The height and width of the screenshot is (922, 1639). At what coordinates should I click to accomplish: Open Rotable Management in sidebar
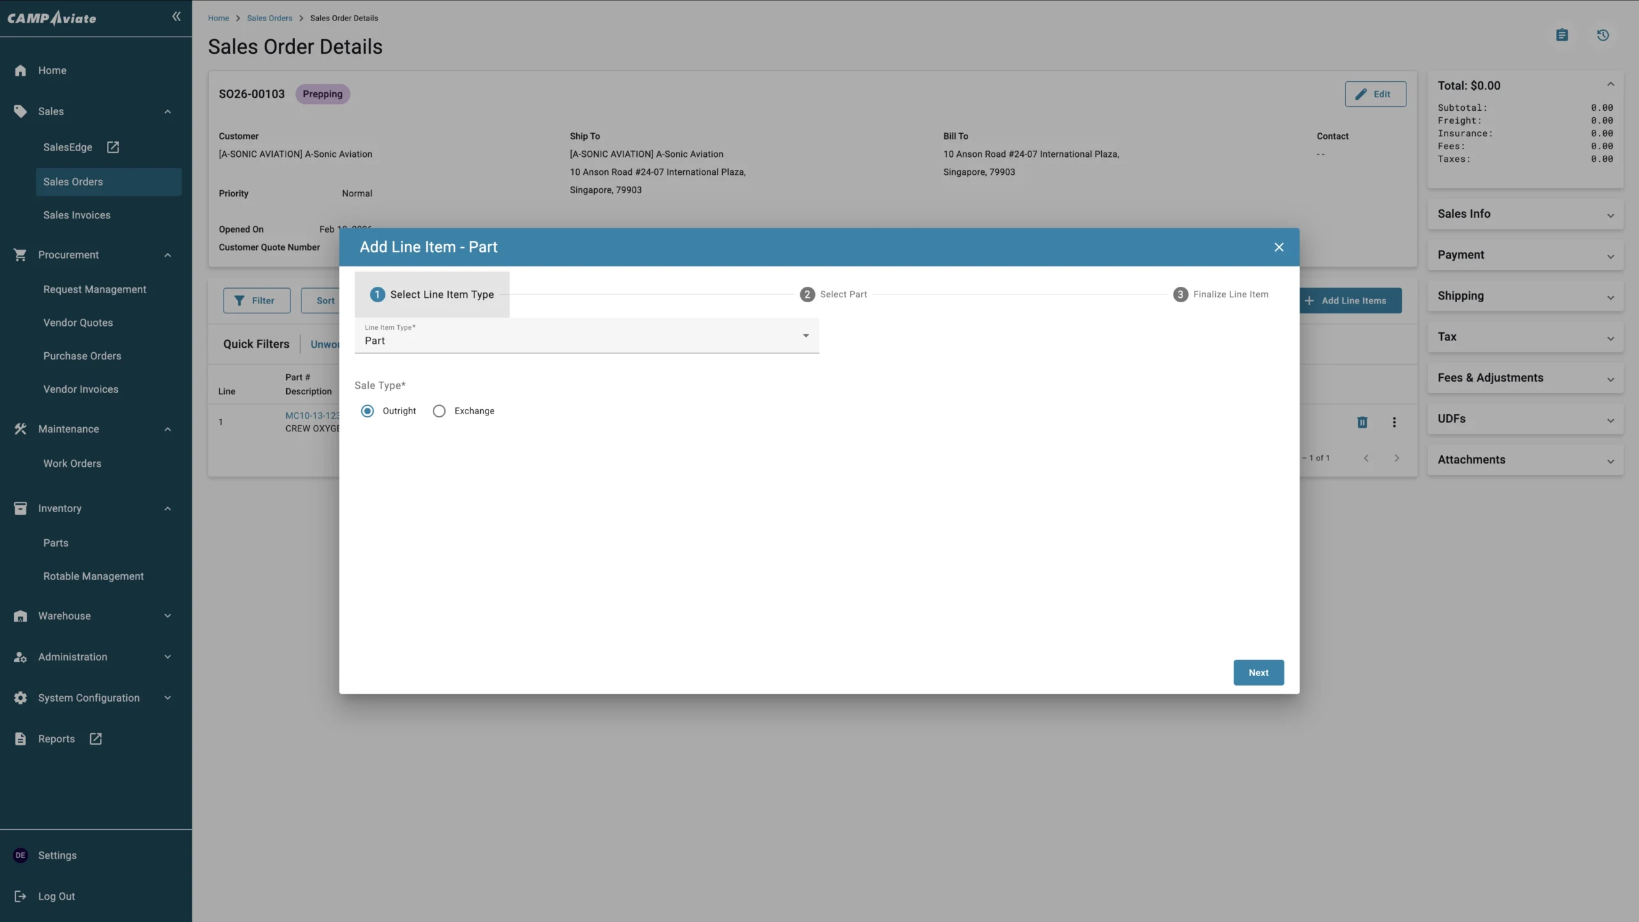[93, 576]
